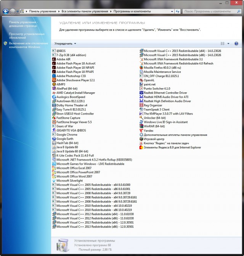Viewport: 244px width, 256px height.
Task: Open the recent pages dropdown arrow
Action: click(x=18, y=11)
